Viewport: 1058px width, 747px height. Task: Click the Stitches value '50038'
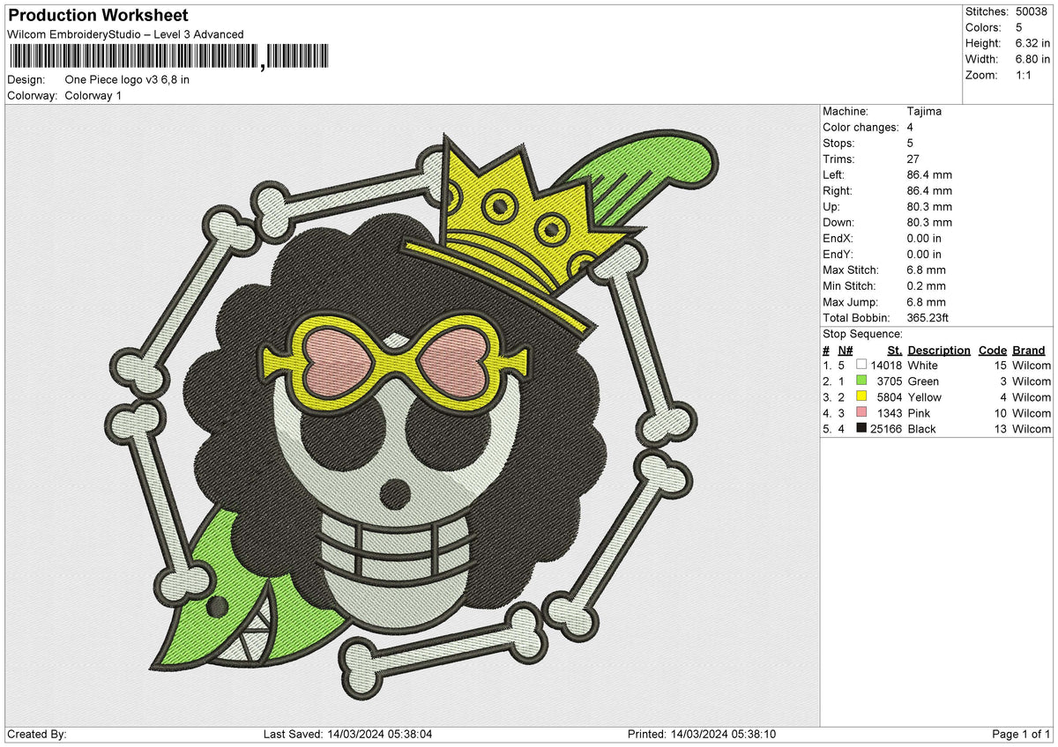[1033, 11]
